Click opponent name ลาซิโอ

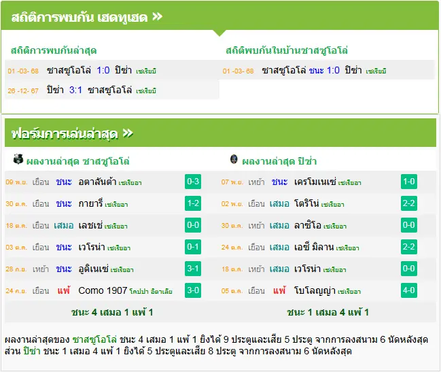coord(308,225)
